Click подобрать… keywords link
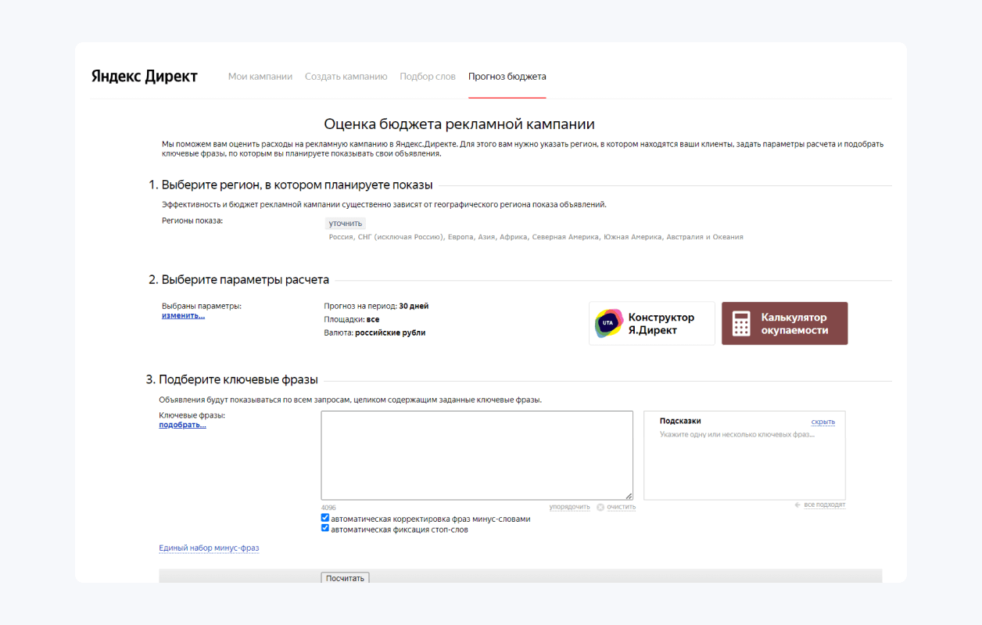The height and width of the screenshot is (625, 982). click(x=182, y=425)
